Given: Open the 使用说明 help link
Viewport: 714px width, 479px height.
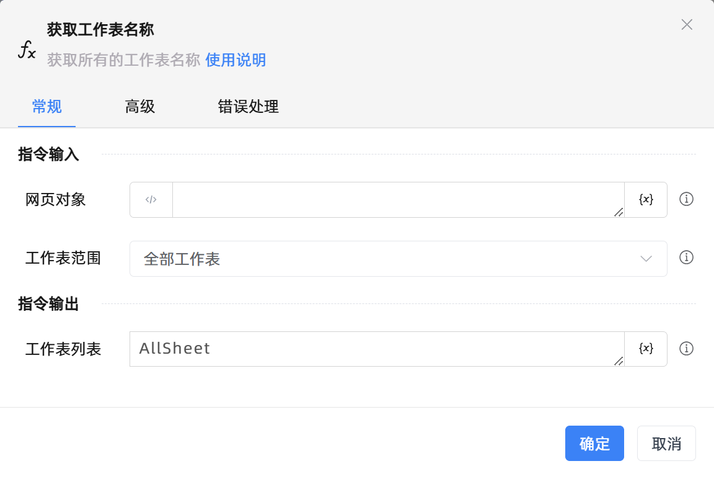Looking at the screenshot, I should pos(236,60).
